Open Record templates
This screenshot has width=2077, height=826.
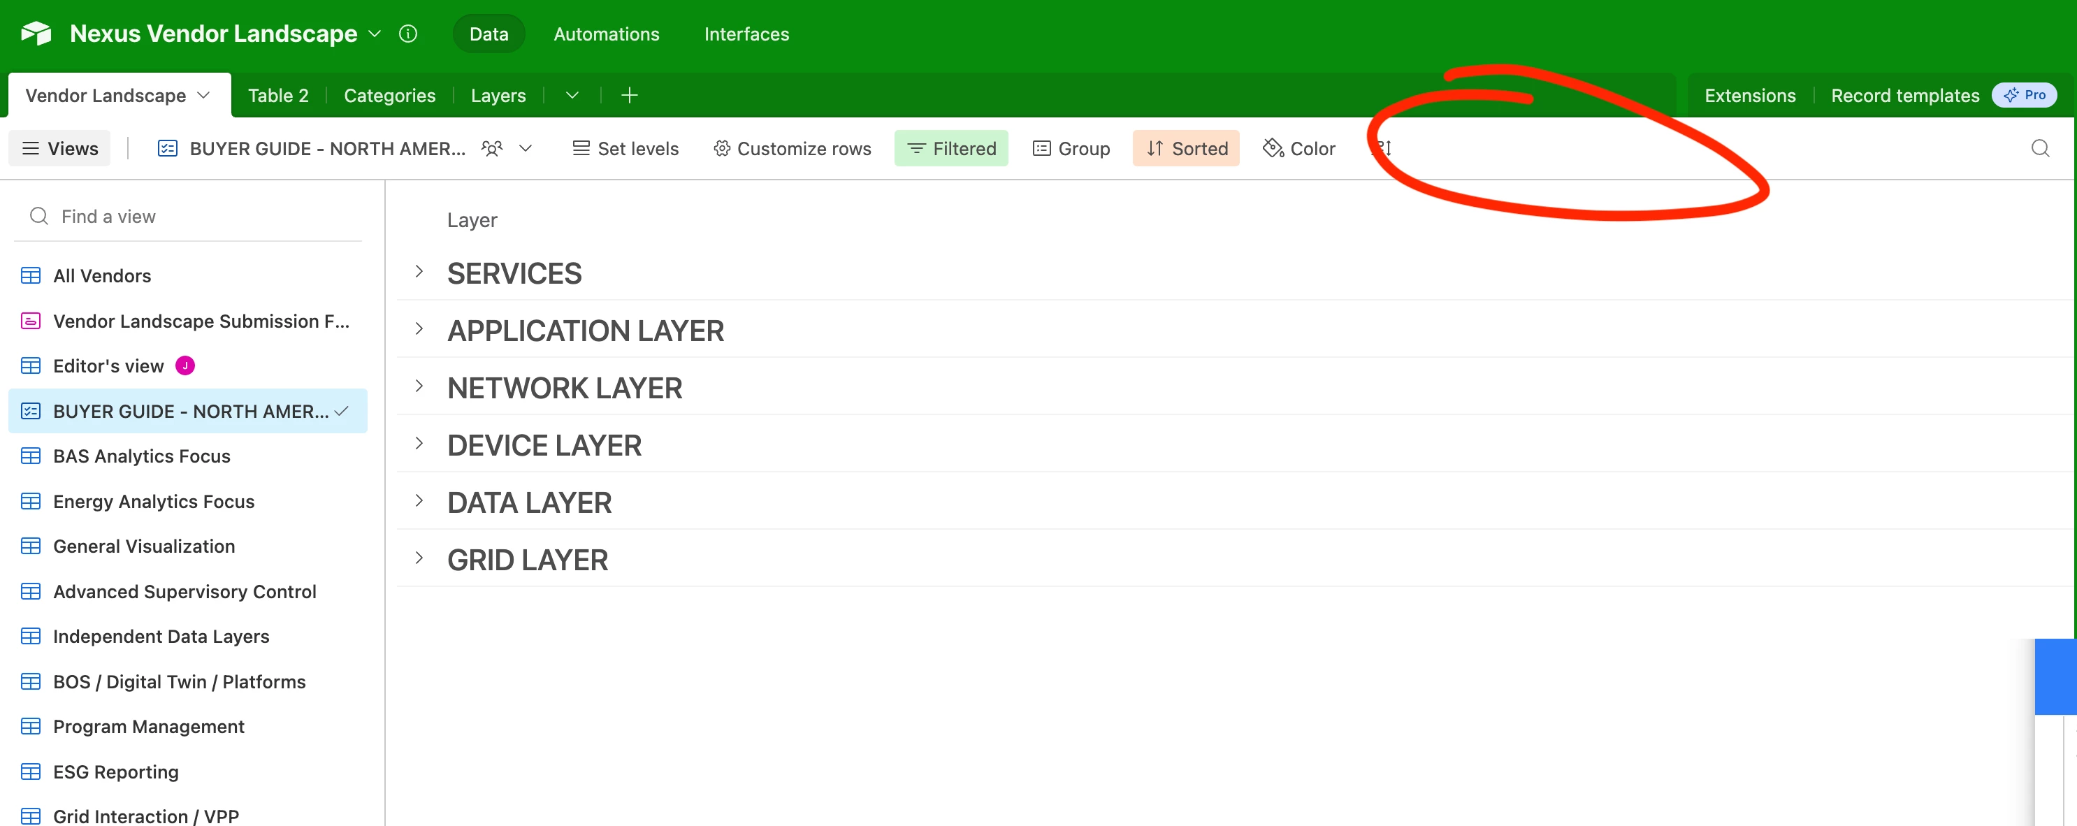1904,95
